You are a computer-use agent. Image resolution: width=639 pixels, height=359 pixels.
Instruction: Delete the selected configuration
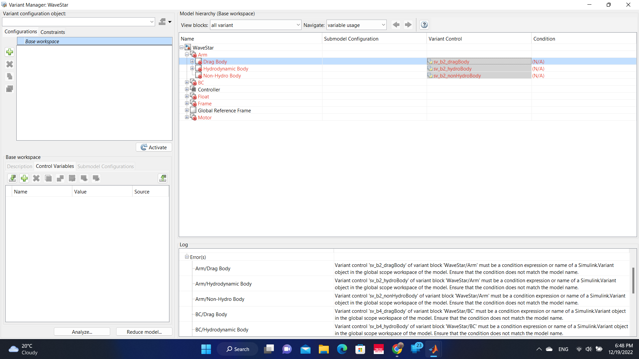(x=9, y=64)
